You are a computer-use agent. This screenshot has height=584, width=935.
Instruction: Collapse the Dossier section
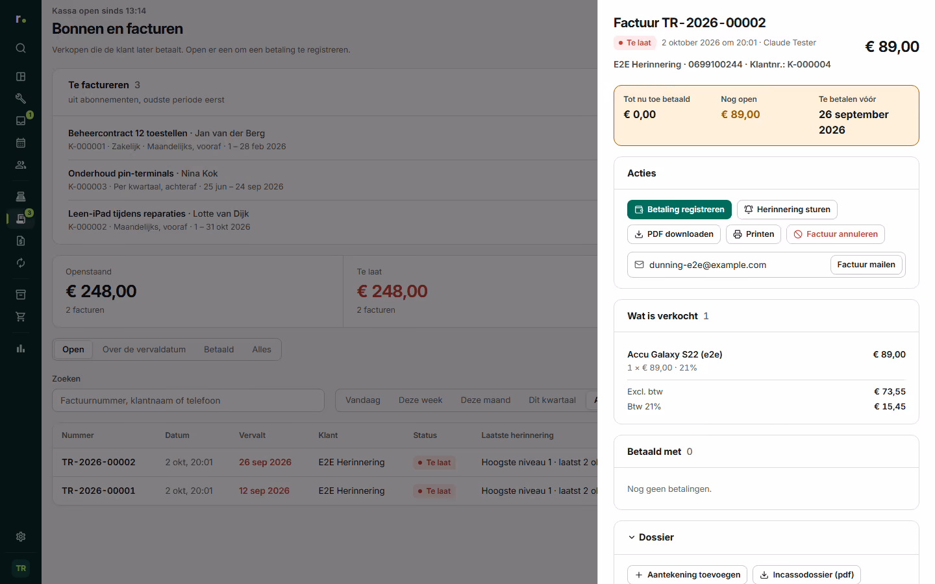[x=651, y=537]
